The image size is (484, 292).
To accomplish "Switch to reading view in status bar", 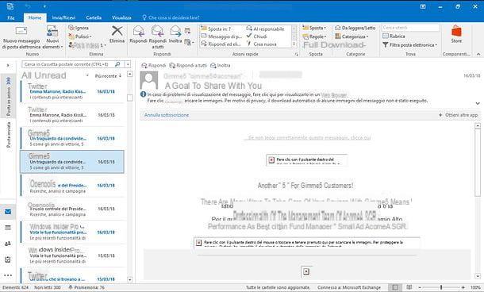I will click(409, 287).
